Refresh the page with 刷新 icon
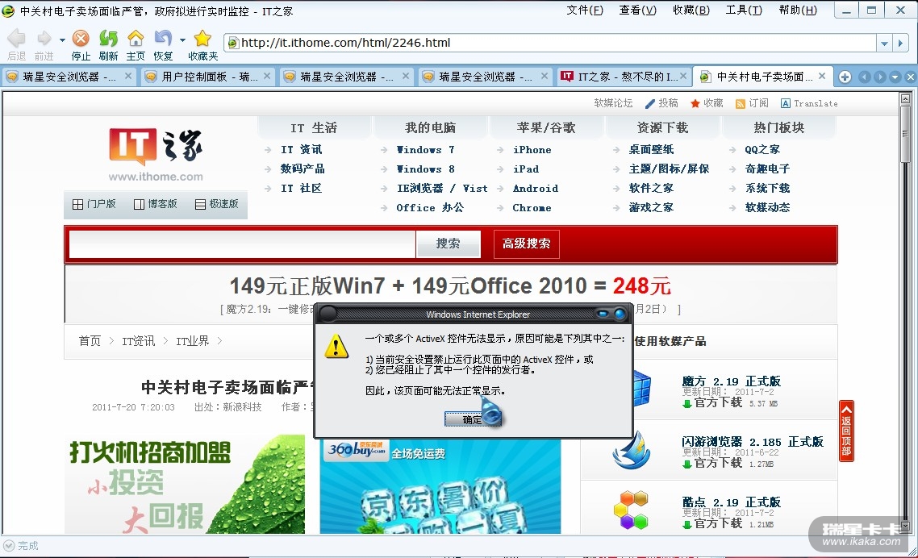The height and width of the screenshot is (558, 918). (108, 39)
